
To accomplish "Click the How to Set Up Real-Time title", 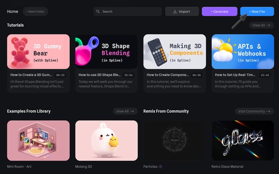I will [x=235, y=75].
